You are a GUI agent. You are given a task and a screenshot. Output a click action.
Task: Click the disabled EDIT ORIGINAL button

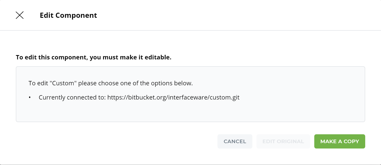pos(283,141)
